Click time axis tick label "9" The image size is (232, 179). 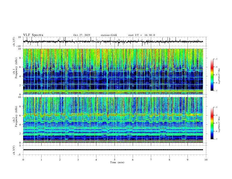(187, 160)
